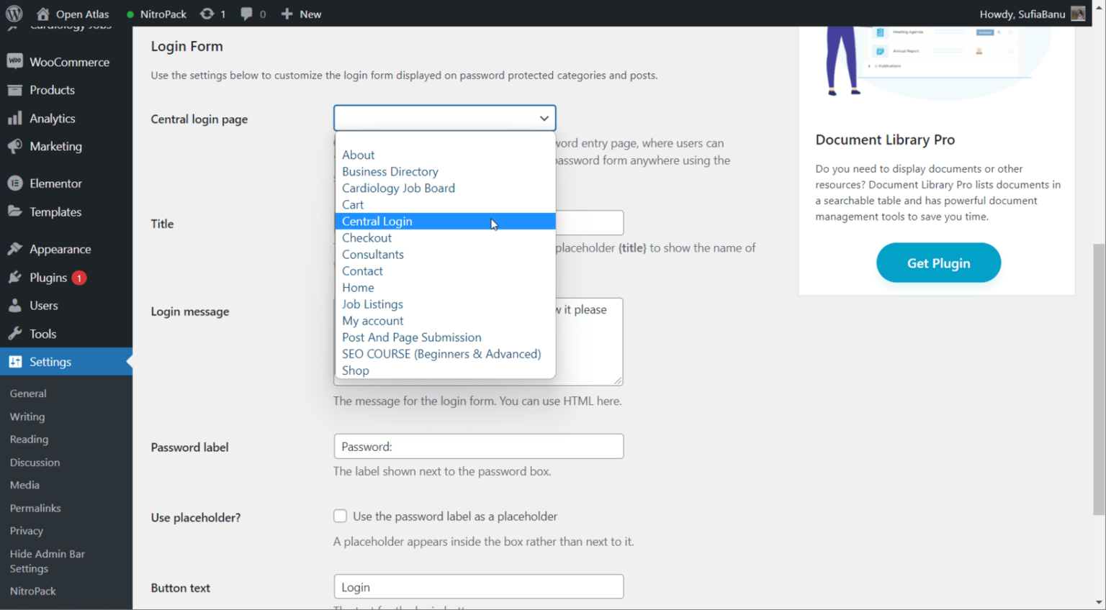The image size is (1106, 610).
Task: Select Central Login from the dropdown list
Action: tap(377, 221)
